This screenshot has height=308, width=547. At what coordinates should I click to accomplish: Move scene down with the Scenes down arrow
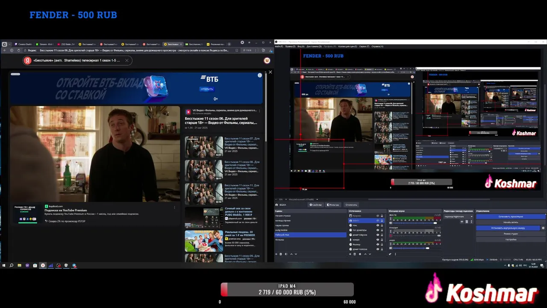296,254
